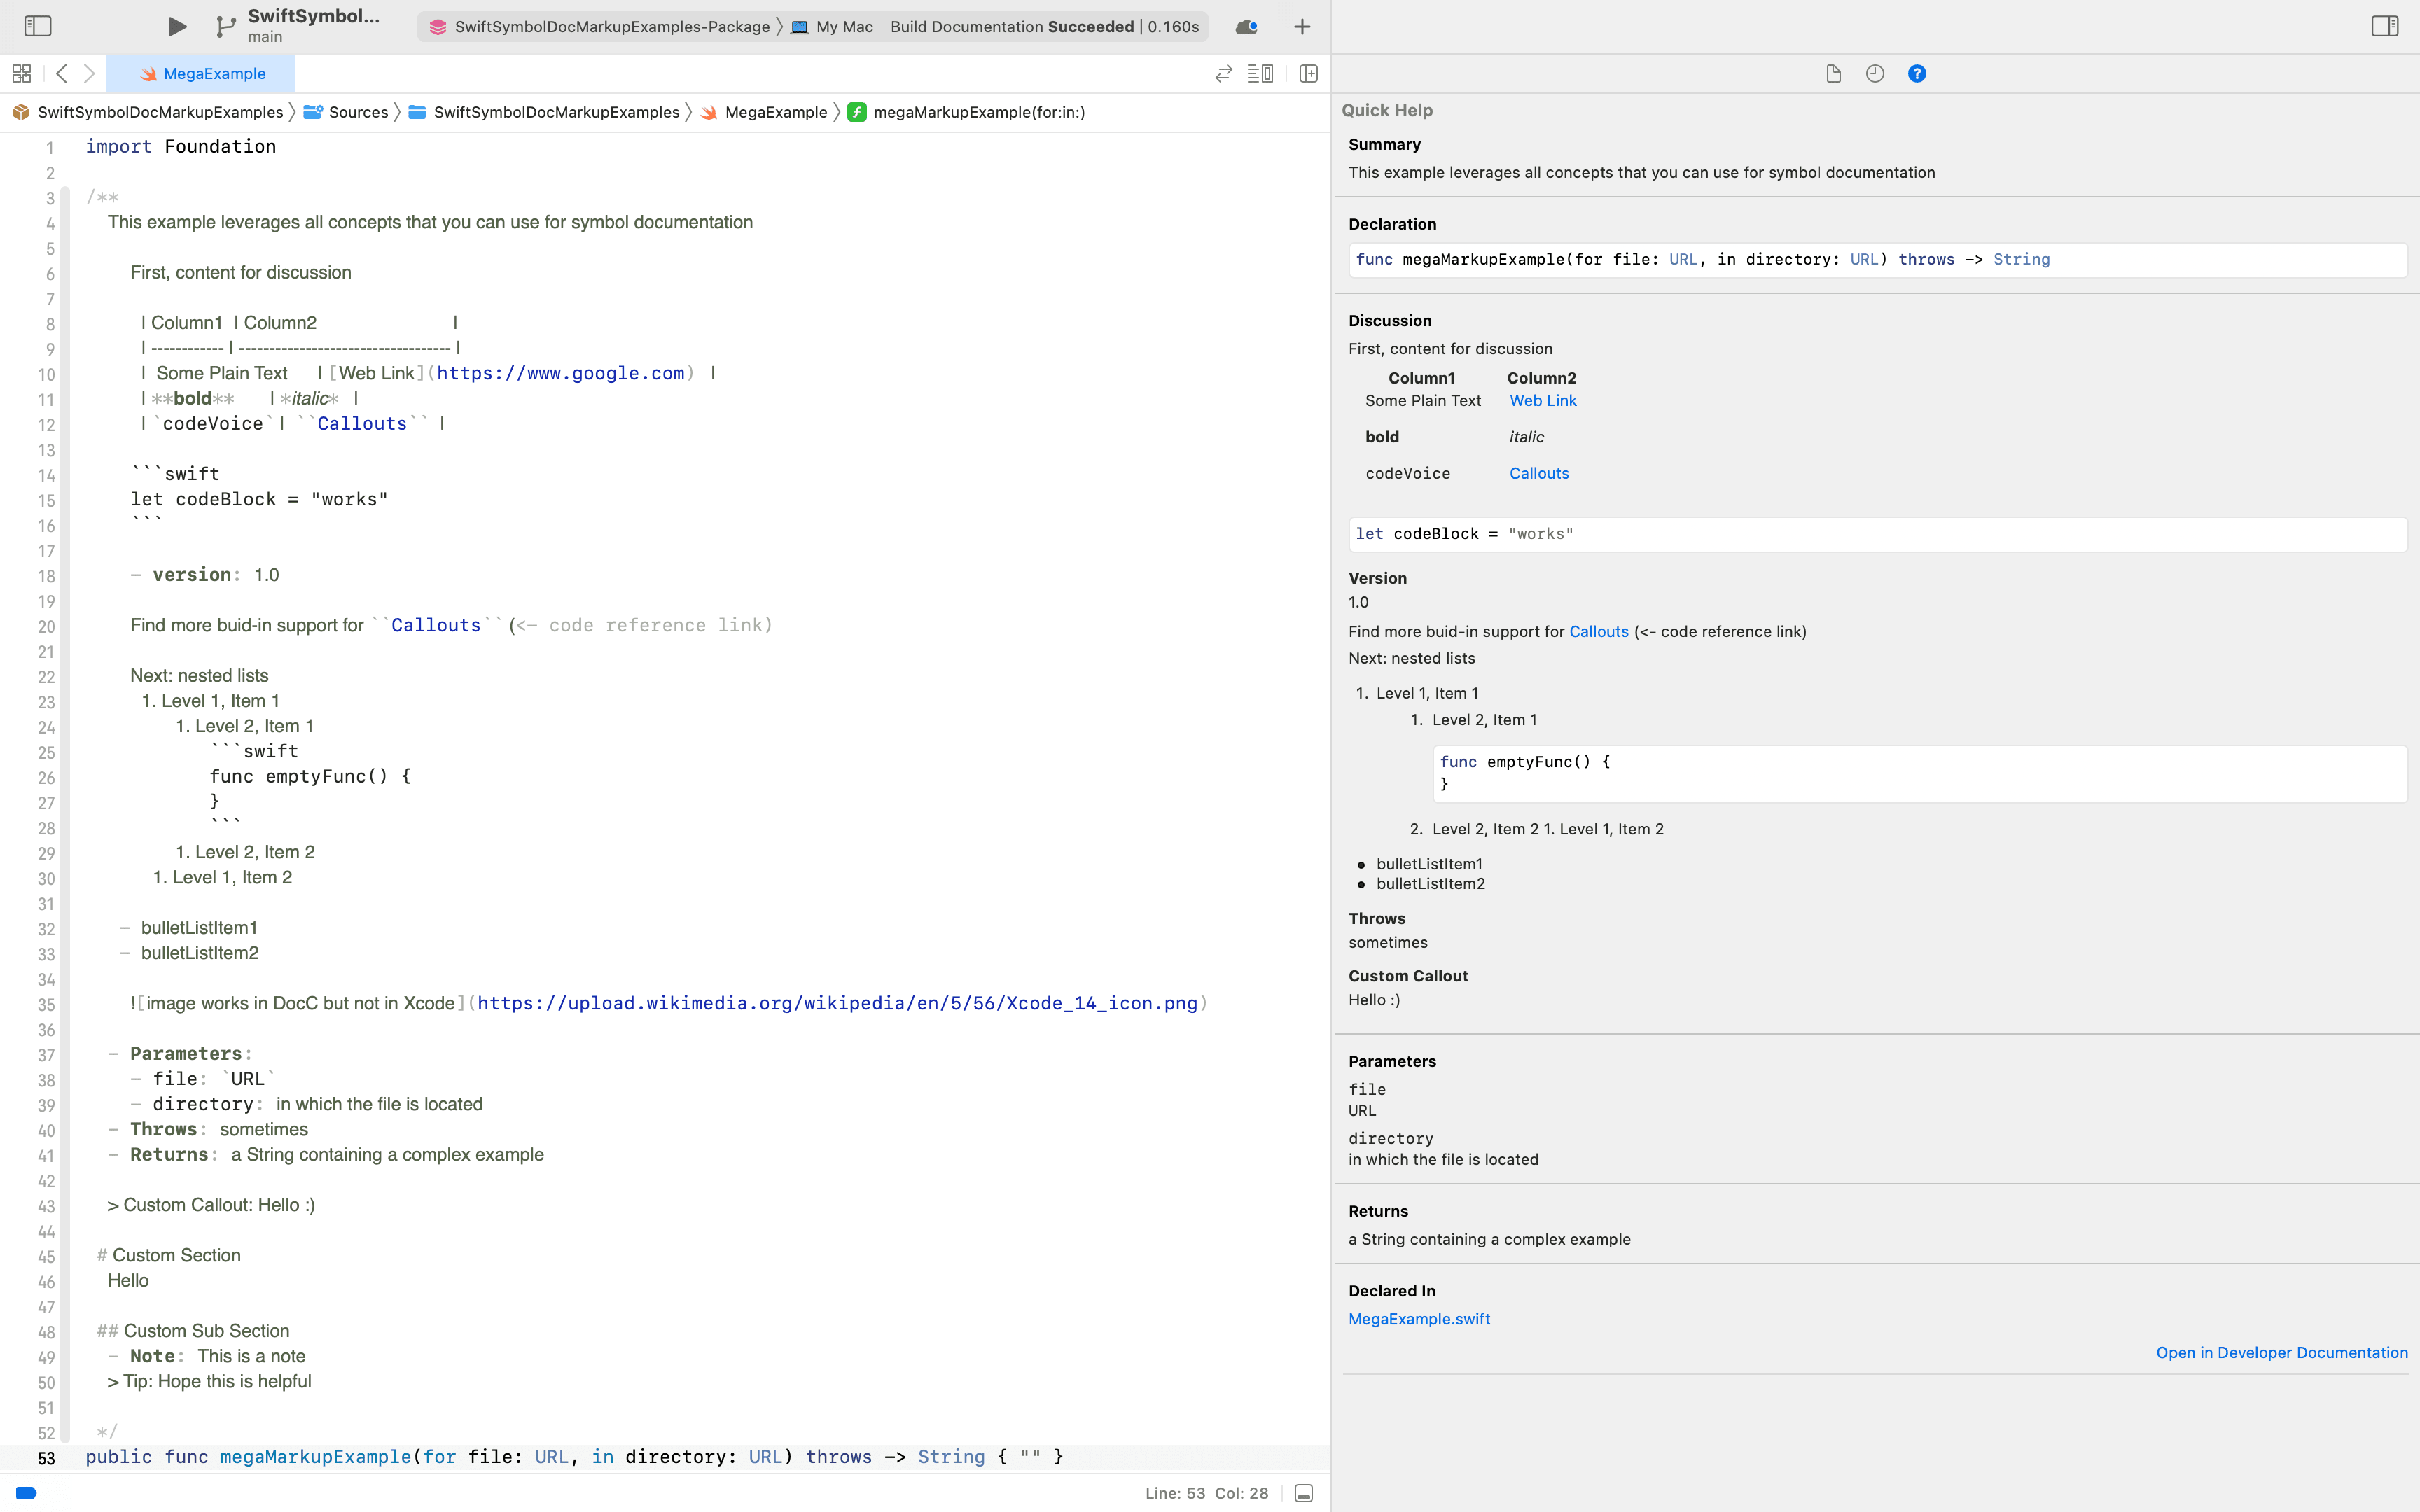The height and width of the screenshot is (1512, 2420).
Task: Click the gutter next to line 53
Action: click(x=46, y=1457)
